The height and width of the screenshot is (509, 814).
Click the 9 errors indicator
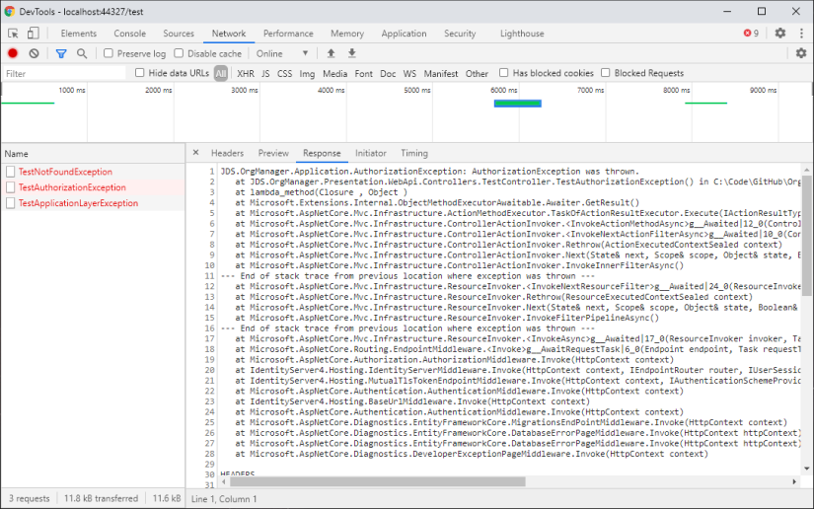pyautogui.click(x=751, y=33)
